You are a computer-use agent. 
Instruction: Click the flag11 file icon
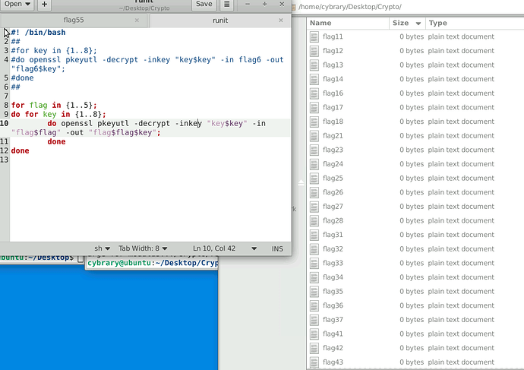(x=314, y=36)
